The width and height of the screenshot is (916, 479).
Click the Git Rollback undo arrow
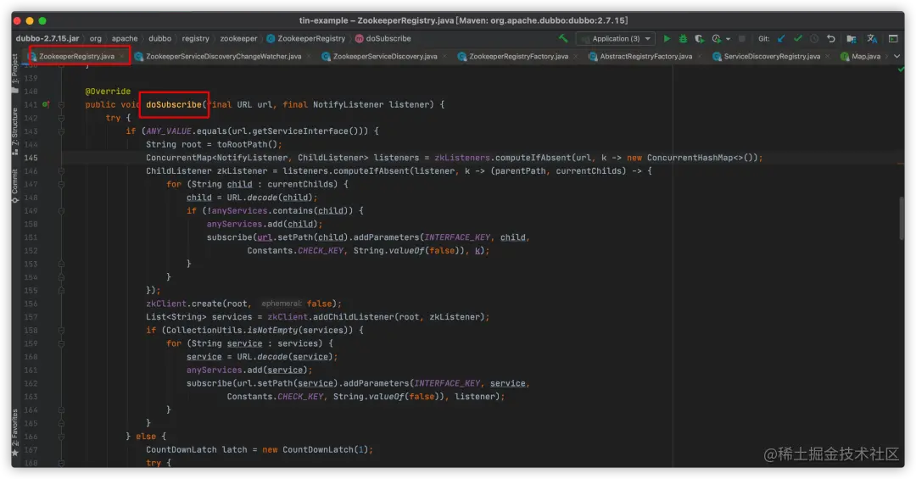(x=830, y=38)
